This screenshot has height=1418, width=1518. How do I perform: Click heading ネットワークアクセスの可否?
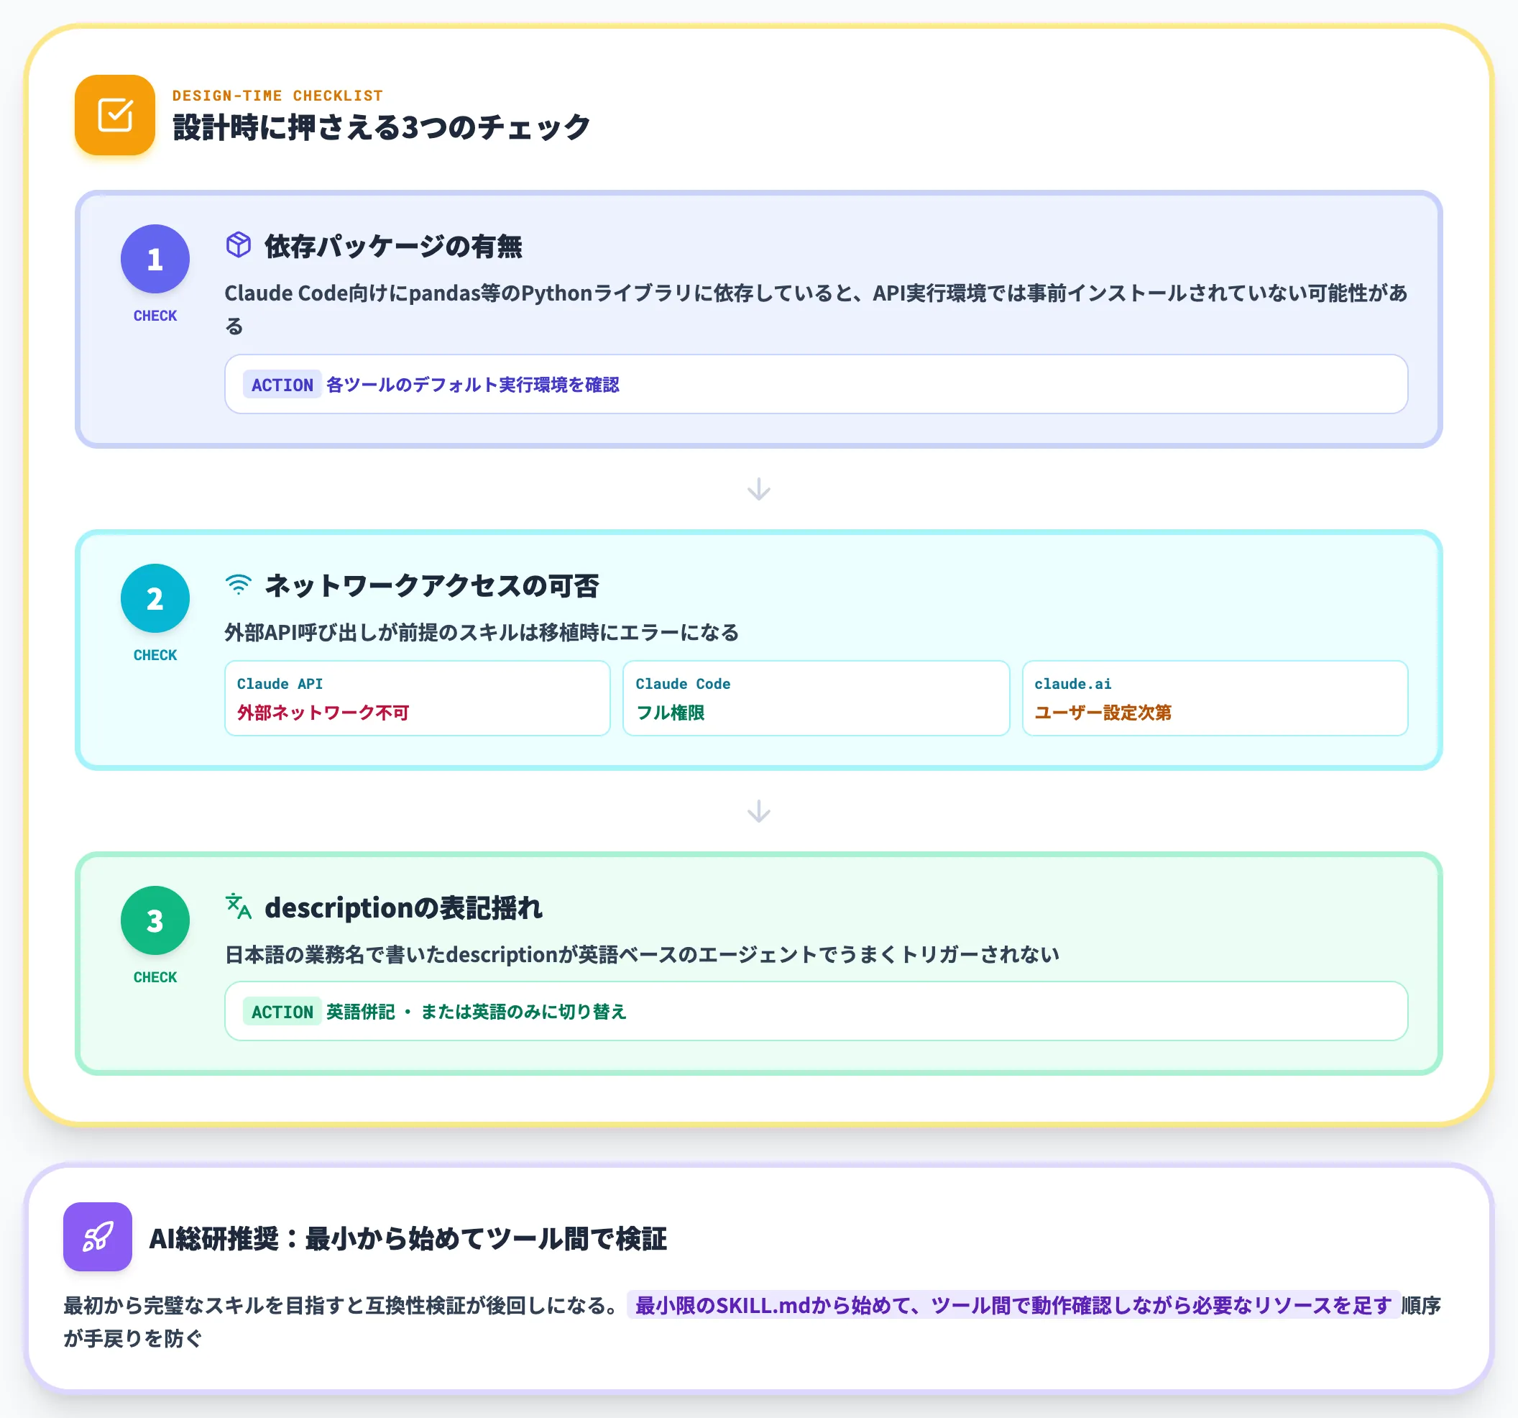pyautogui.click(x=431, y=585)
